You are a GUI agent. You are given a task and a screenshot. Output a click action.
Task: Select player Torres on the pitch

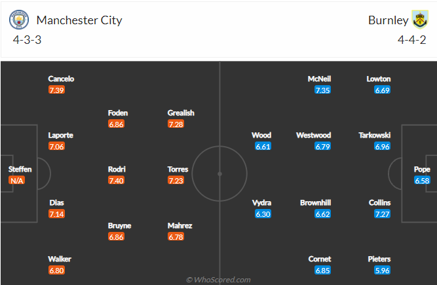point(178,169)
